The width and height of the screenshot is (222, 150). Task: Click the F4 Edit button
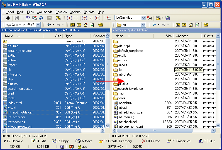click(x=38, y=141)
